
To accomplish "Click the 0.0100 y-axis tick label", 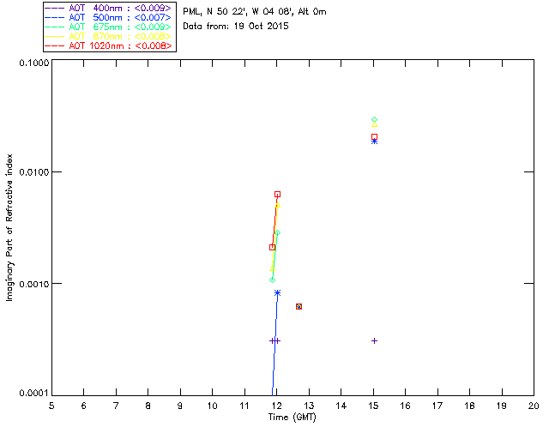I will tap(33, 172).
